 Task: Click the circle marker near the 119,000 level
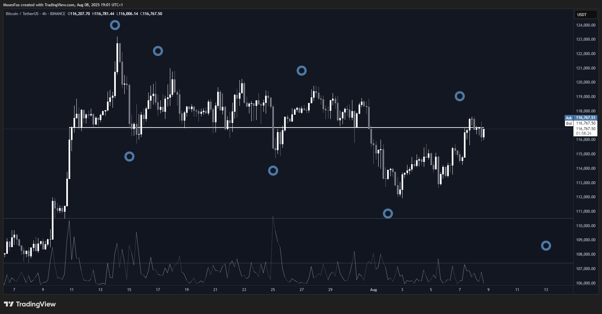coord(460,96)
